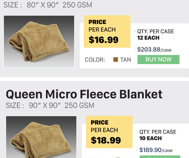Click the QTY. PER CASE label above 12 EACH

tap(156, 32)
